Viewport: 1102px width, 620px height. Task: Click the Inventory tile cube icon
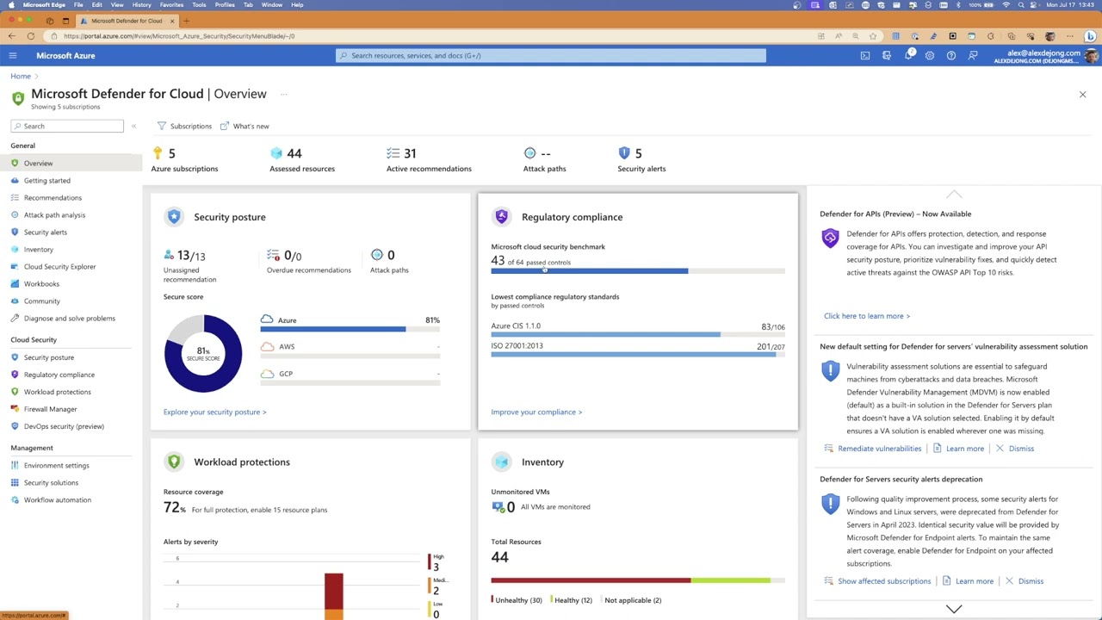502,462
